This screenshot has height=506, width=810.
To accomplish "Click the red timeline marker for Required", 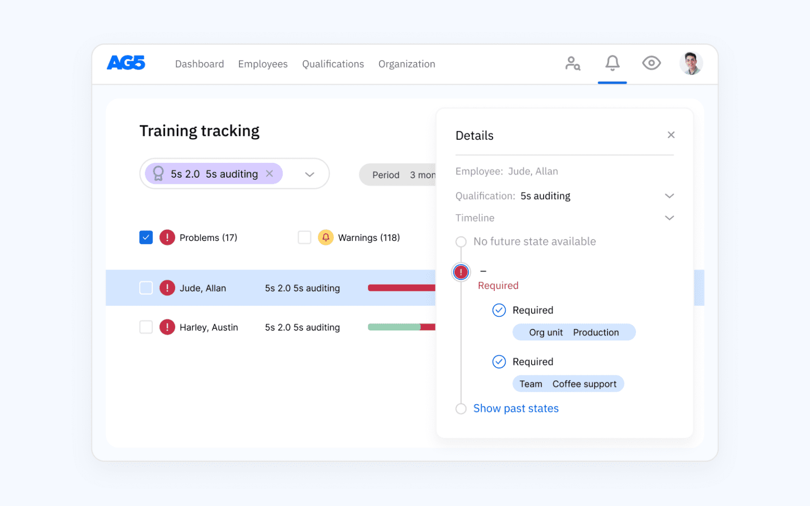I will click(461, 272).
